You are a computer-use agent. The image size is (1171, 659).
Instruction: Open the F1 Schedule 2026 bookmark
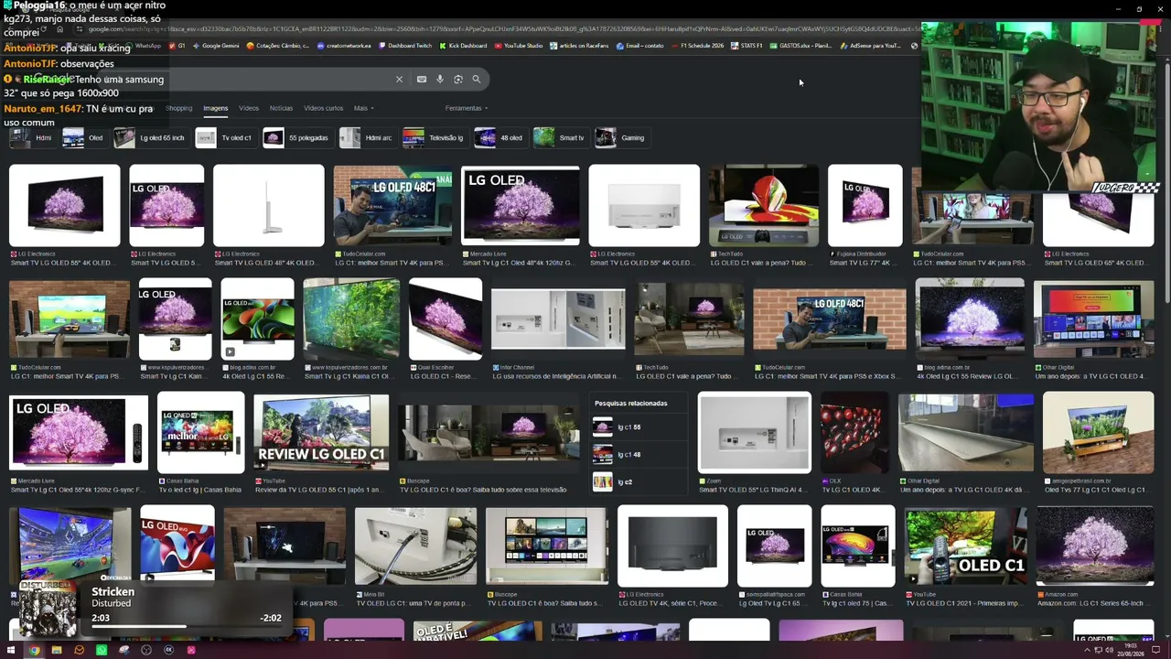point(697,46)
